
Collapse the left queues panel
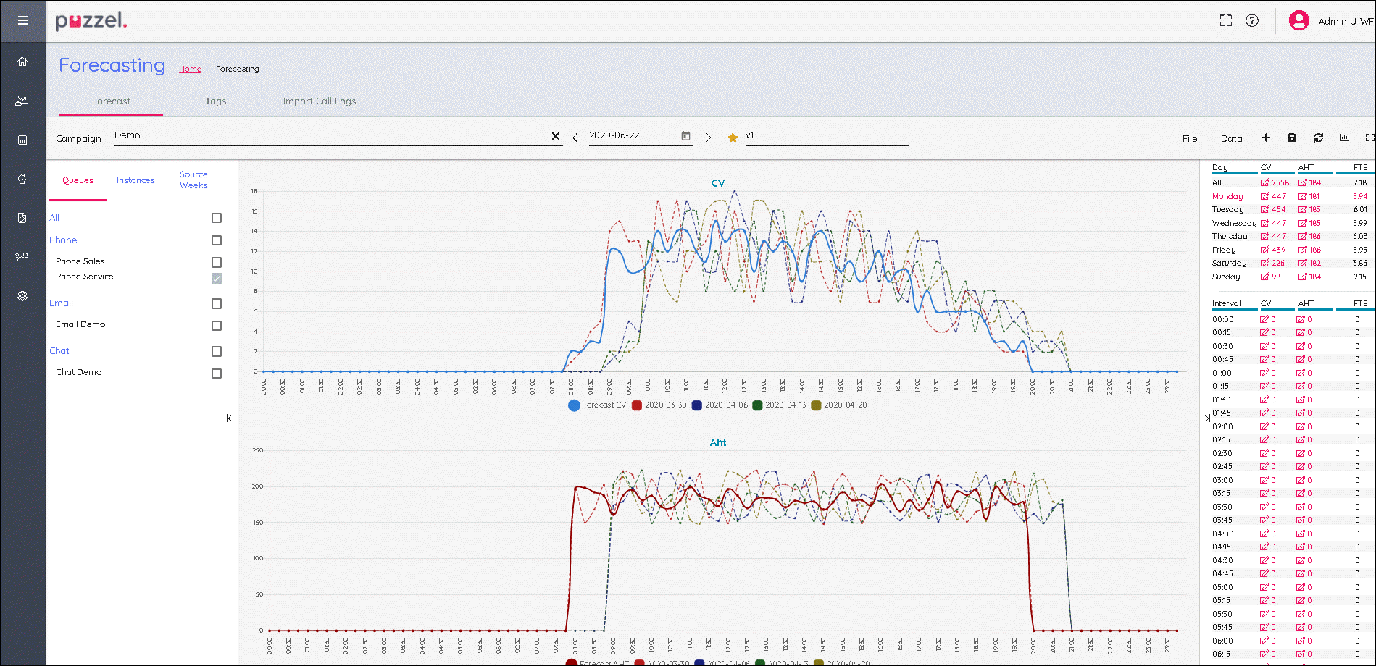pyautogui.click(x=230, y=418)
